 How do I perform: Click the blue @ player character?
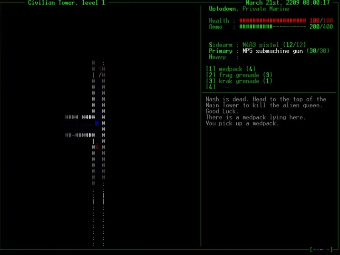pyautogui.click(x=97, y=123)
